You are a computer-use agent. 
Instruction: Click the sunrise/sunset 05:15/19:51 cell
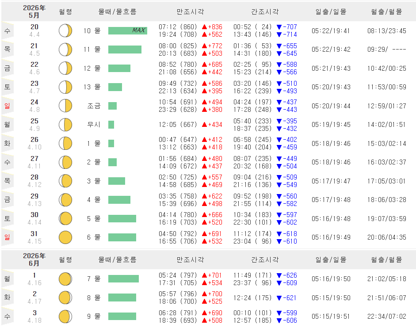pyautogui.click(x=331, y=317)
